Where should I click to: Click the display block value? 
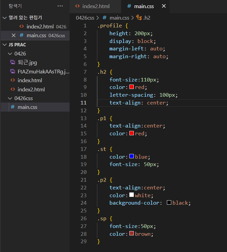point(146,41)
